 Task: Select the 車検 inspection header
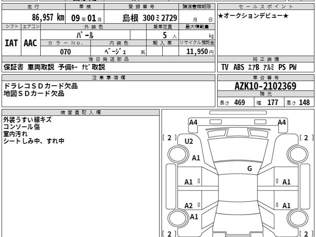click(x=85, y=7)
